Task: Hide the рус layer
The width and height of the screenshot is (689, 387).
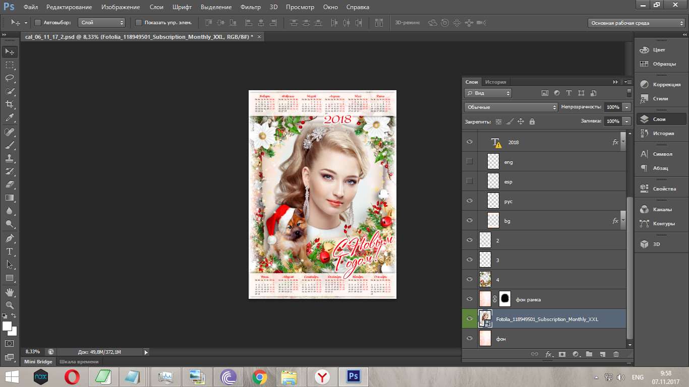Action: point(470,201)
